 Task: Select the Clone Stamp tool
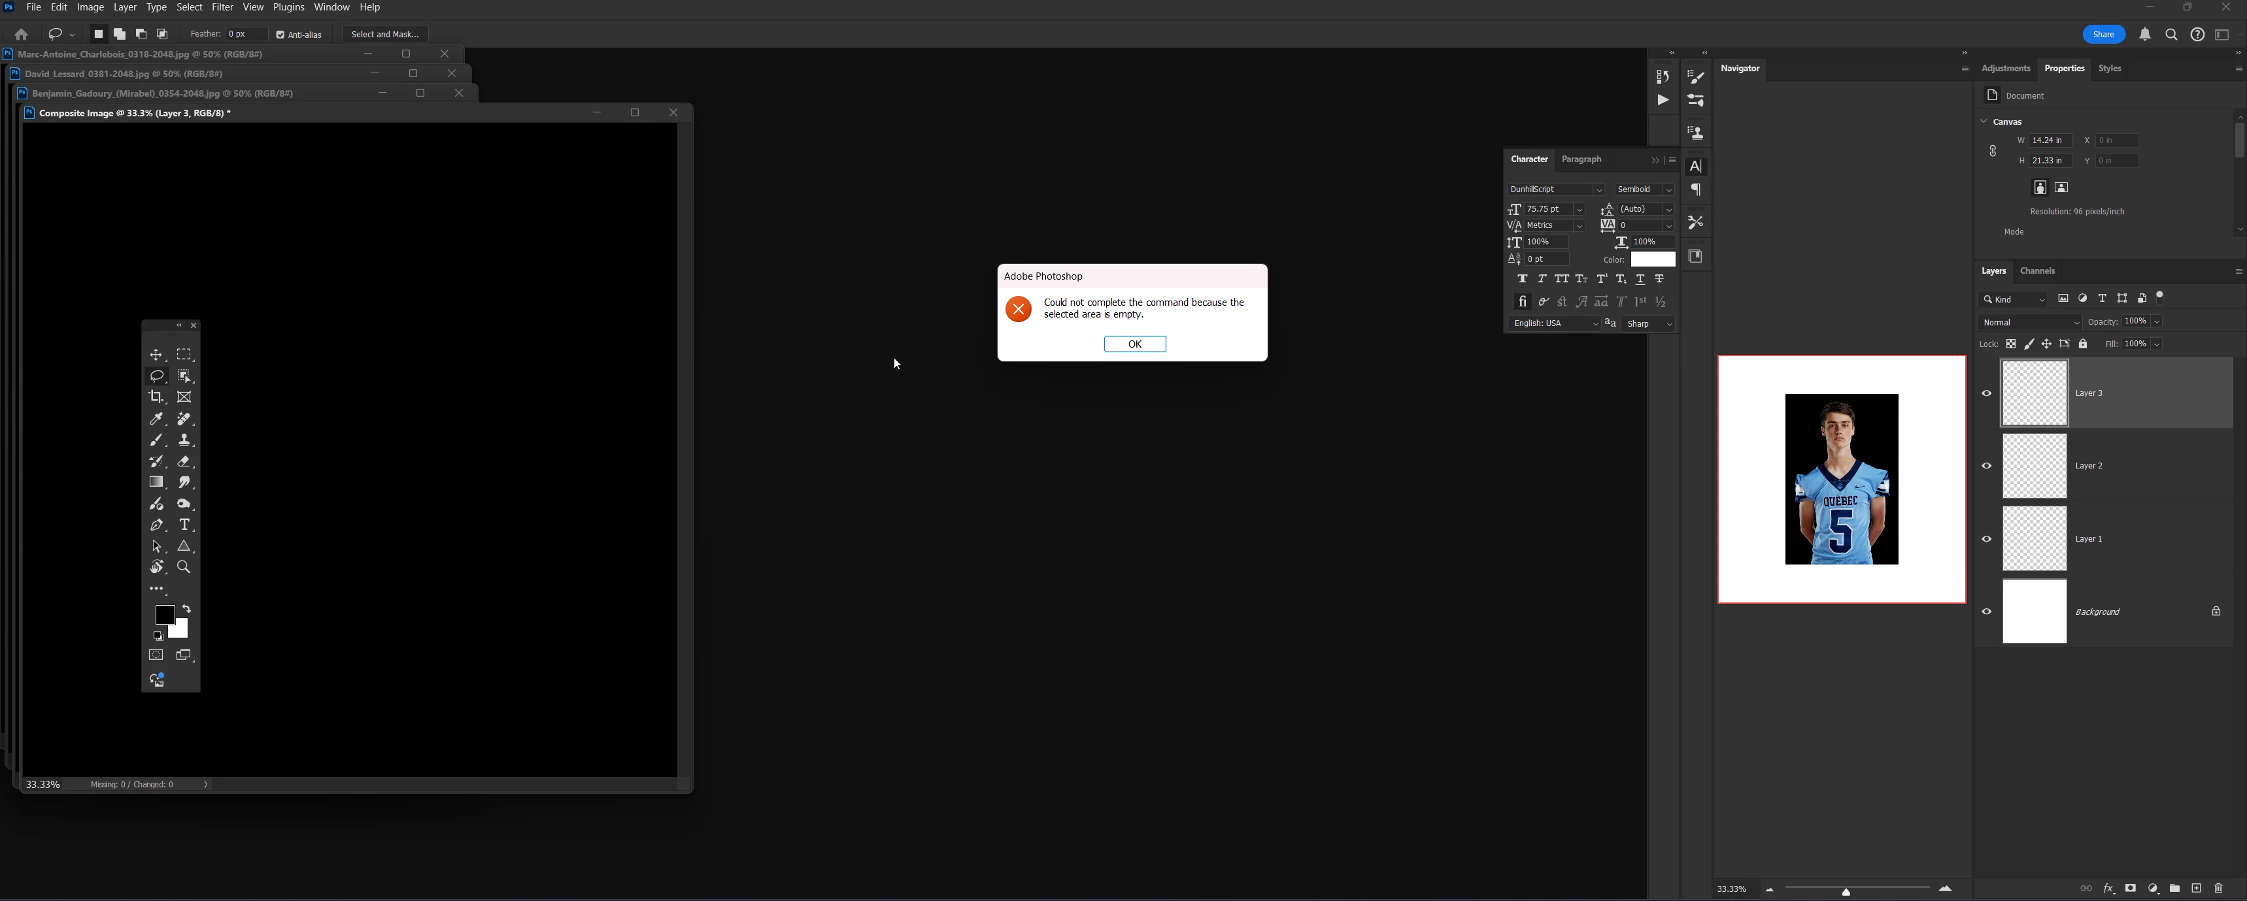coord(184,440)
